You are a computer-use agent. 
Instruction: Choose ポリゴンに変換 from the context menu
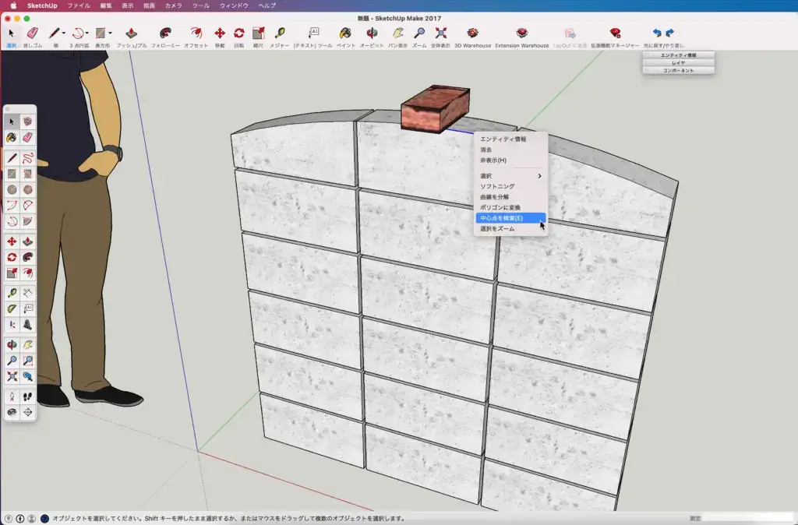pos(510,207)
